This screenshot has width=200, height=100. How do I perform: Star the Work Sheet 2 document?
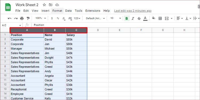coord(44,5)
